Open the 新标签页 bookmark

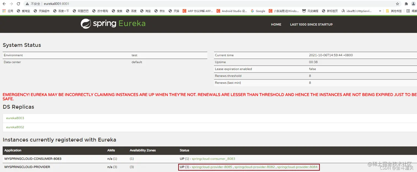(330, 11)
